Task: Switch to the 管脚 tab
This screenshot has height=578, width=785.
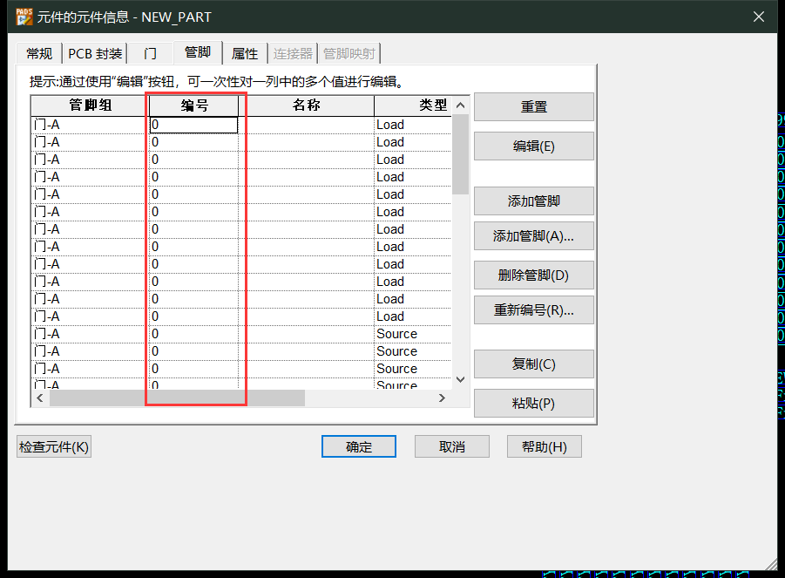Action: tap(198, 52)
